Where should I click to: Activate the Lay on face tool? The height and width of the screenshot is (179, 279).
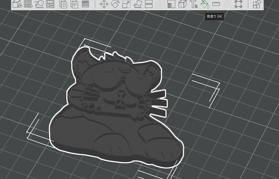pos(138,4)
